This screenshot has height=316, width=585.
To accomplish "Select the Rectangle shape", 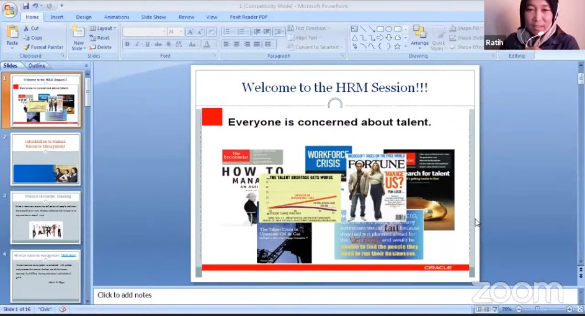I will [x=380, y=29].
